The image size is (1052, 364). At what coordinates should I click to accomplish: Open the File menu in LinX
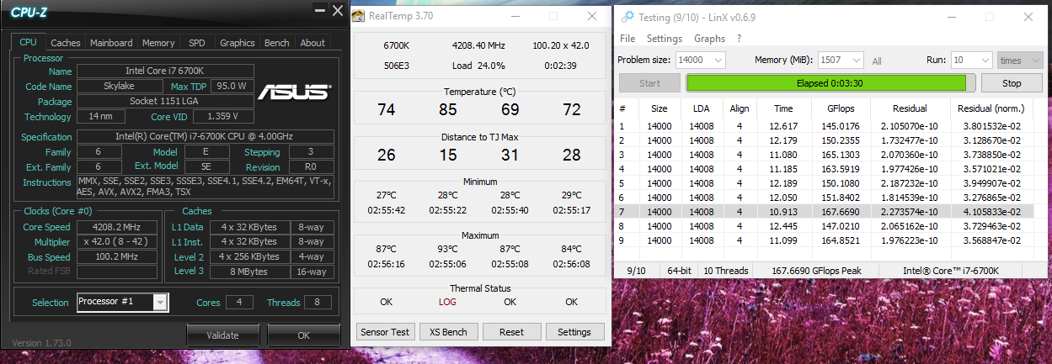pos(627,39)
